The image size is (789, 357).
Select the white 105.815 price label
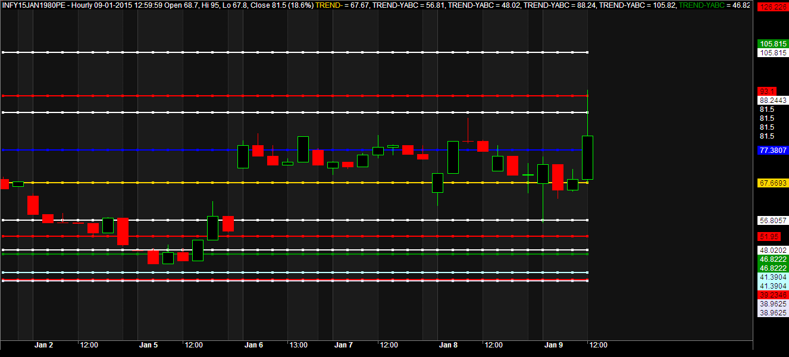(773, 53)
